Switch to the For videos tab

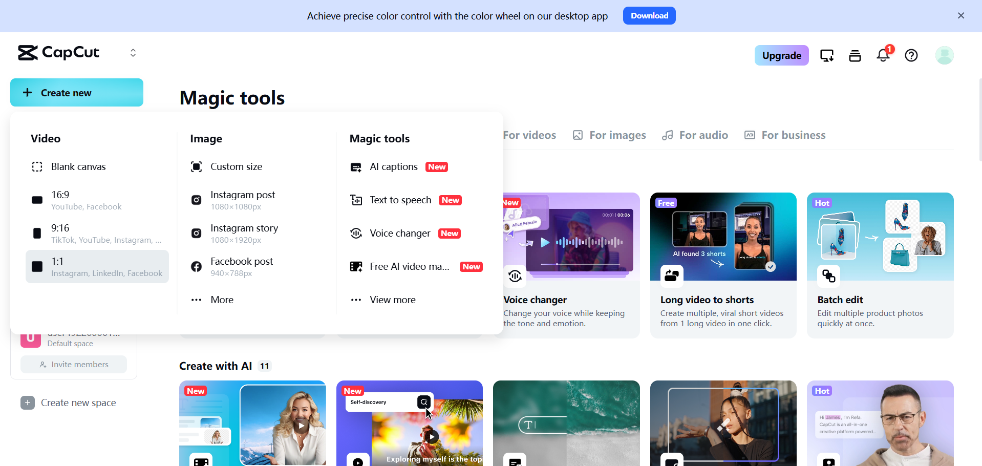529,135
